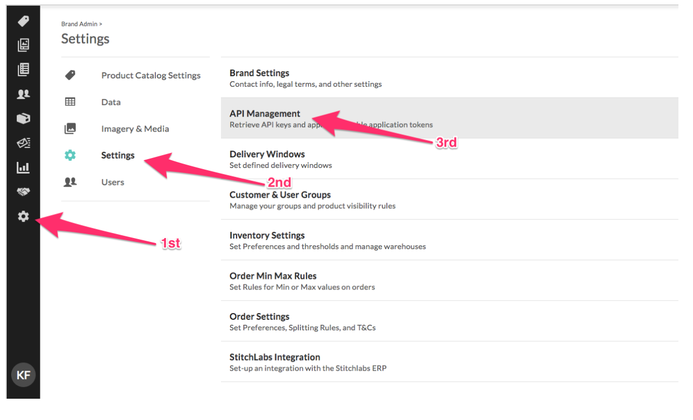Open API Management row
The image size is (693, 420).
(450, 118)
